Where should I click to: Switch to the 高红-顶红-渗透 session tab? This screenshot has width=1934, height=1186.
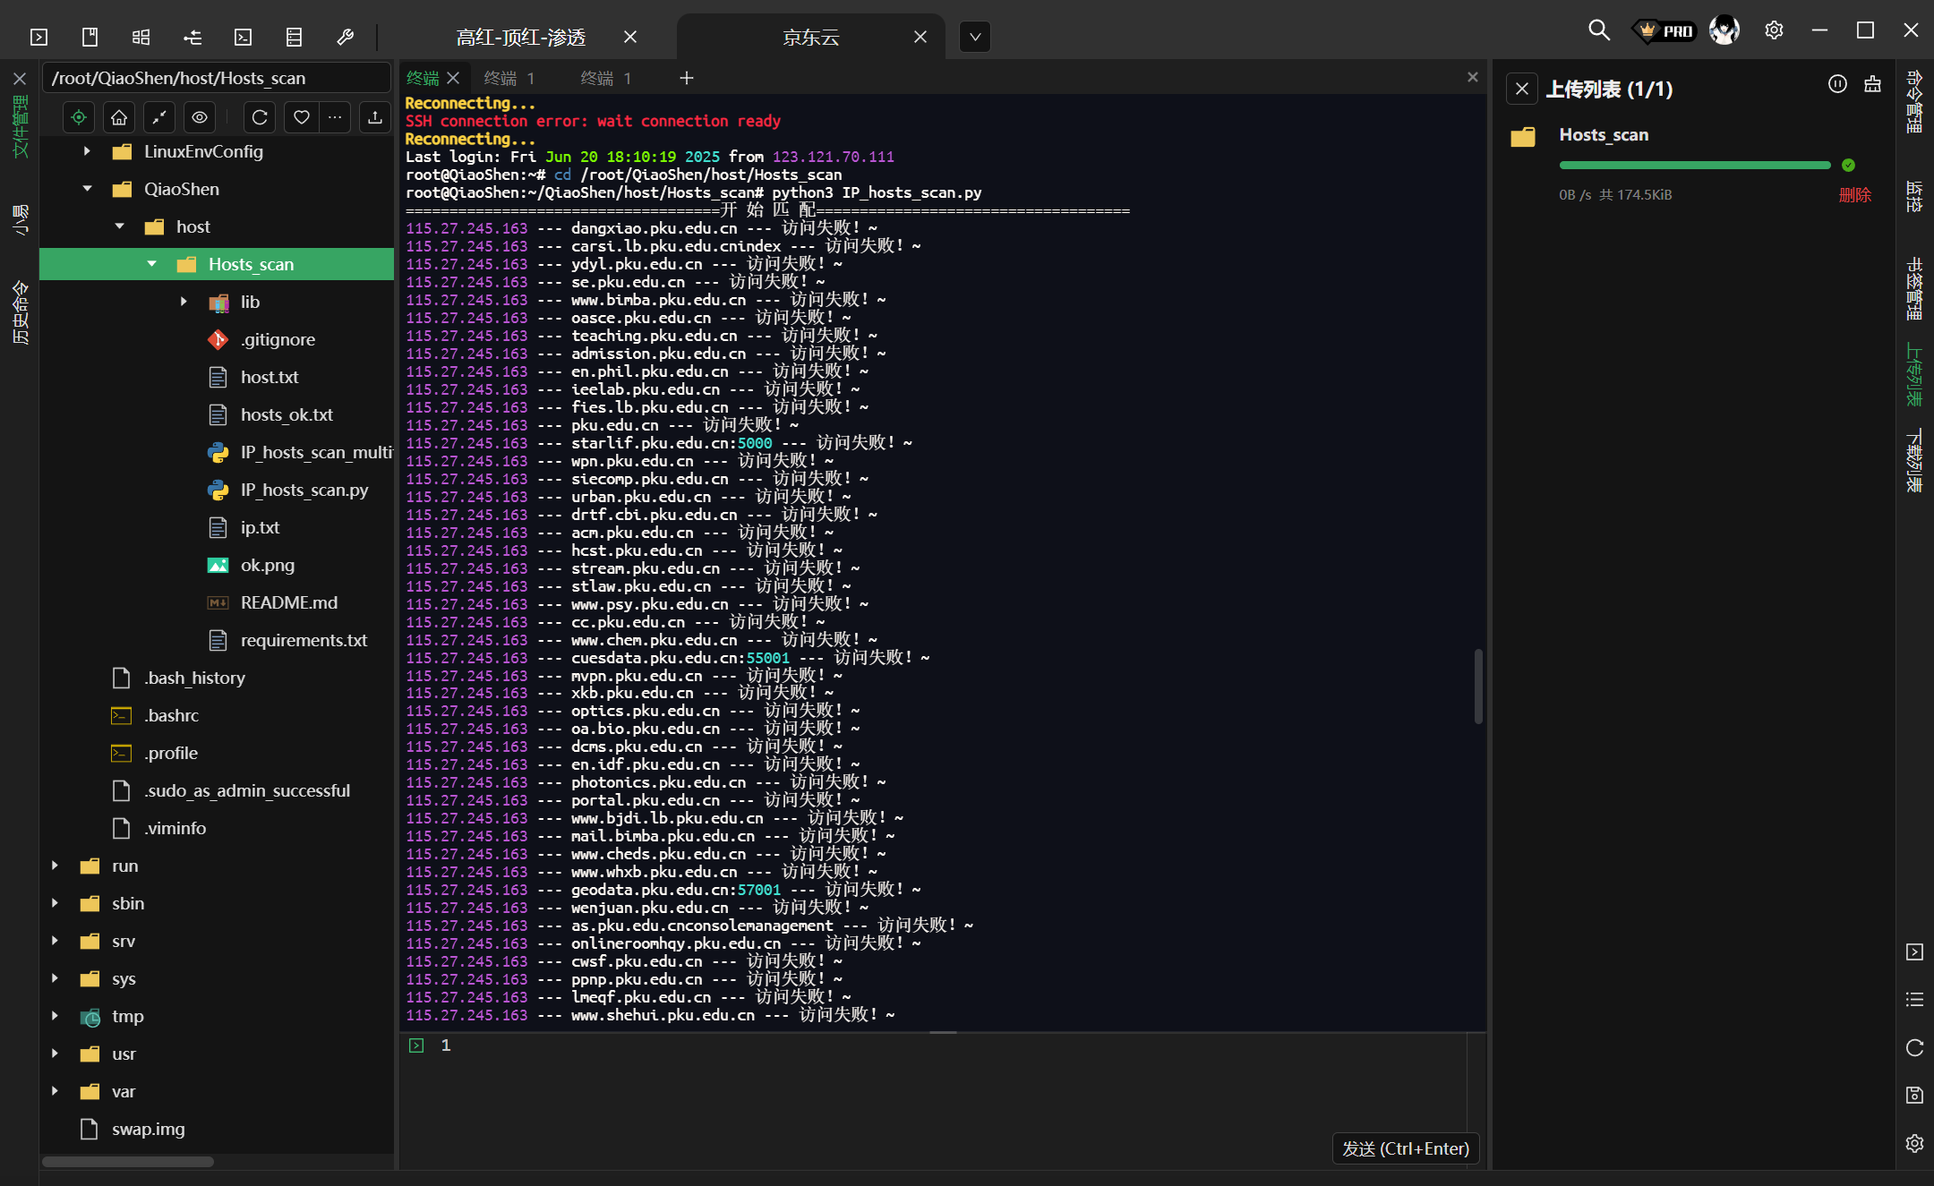[x=520, y=38]
